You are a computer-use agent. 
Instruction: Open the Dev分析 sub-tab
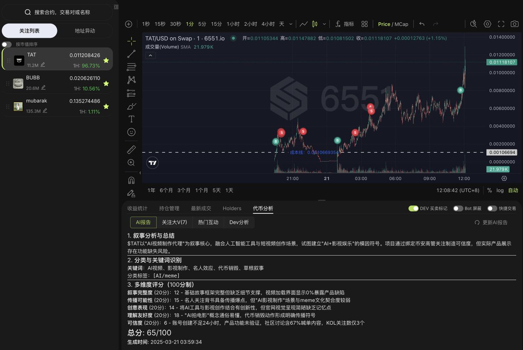[239, 222]
